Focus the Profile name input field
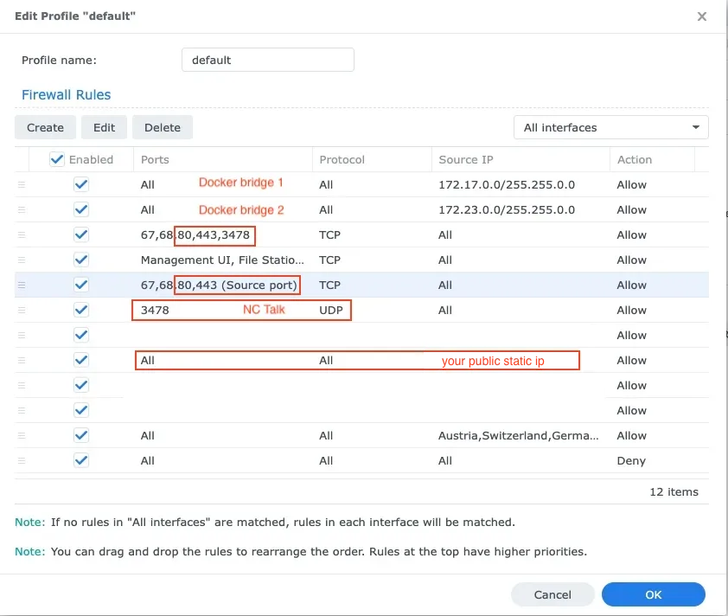The height and width of the screenshot is (616, 728). click(268, 60)
